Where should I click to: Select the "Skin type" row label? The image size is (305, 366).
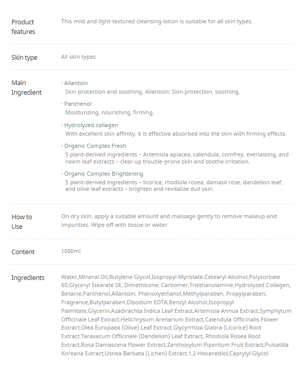point(24,58)
